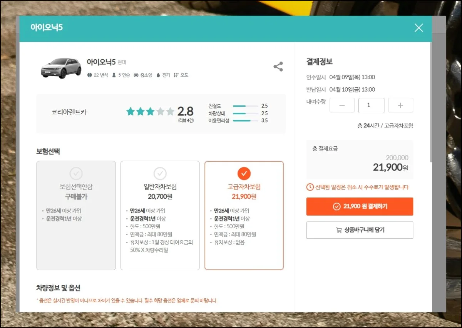Select the 고급자차보험 insurance option
The image size is (462, 328).
244,216
